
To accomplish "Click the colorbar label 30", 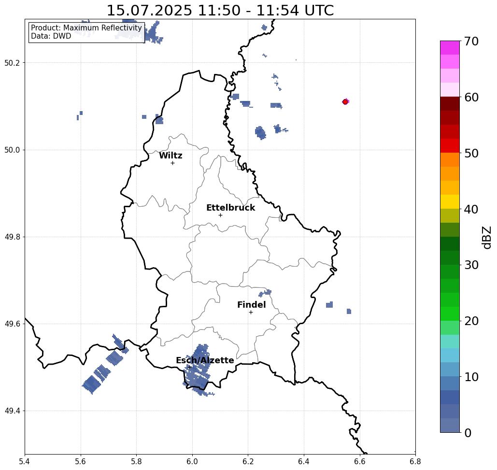I will [471, 265].
